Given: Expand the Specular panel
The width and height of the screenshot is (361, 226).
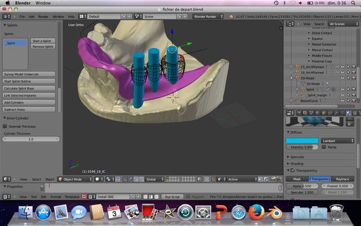Looking at the screenshot, I should pyautogui.click(x=298, y=157).
